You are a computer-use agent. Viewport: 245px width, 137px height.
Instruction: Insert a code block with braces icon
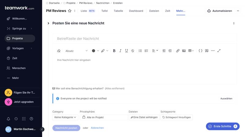pos(200,51)
